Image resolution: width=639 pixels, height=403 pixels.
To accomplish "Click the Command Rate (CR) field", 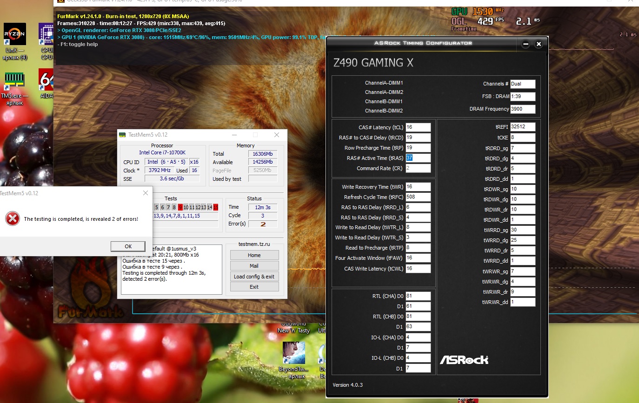I will [x=418, y=168].
